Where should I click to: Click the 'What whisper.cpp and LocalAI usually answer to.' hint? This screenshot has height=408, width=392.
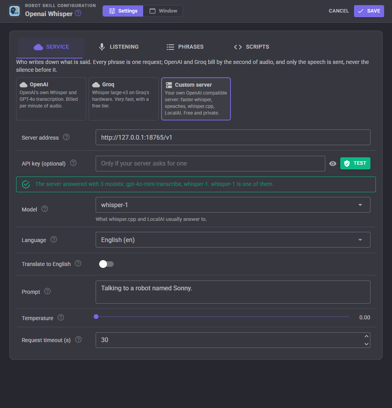click(x=151, y=219)
